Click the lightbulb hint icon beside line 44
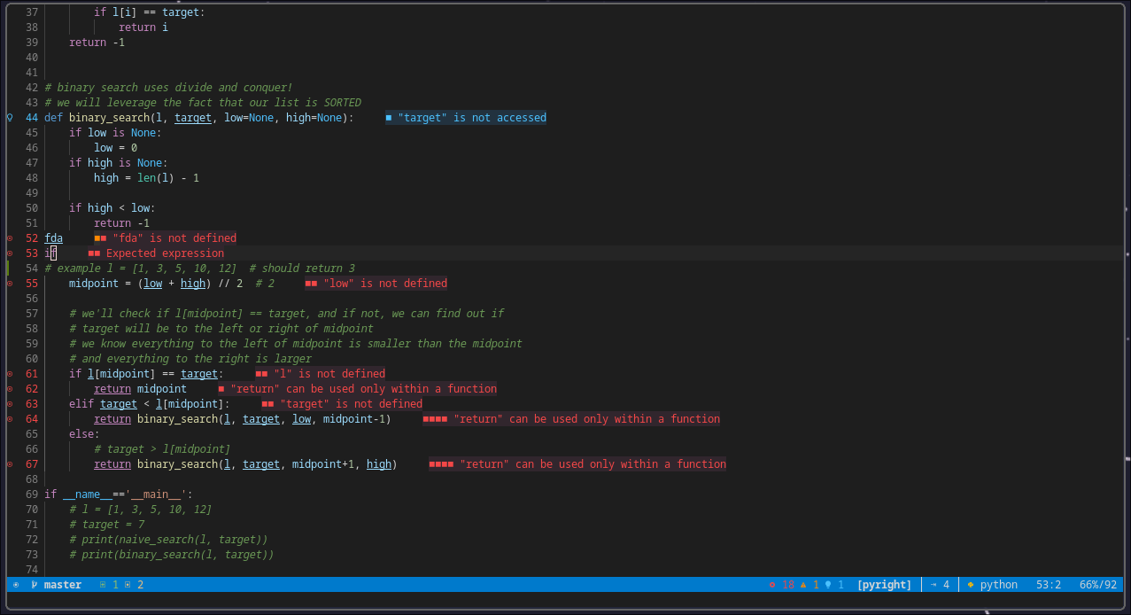This screenshot has width=1131, height=615. click(10, 118)
